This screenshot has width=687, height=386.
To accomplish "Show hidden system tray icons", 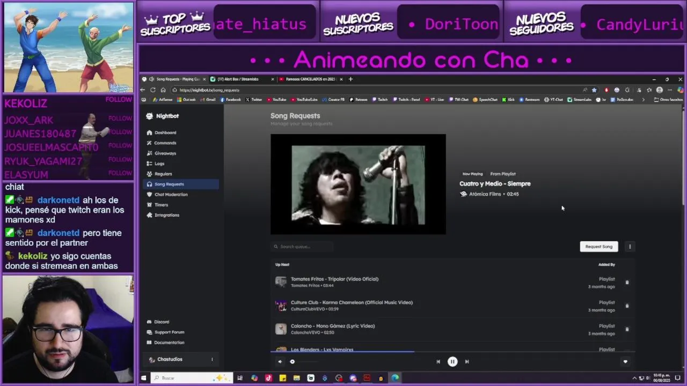I will tap(634, 378).
